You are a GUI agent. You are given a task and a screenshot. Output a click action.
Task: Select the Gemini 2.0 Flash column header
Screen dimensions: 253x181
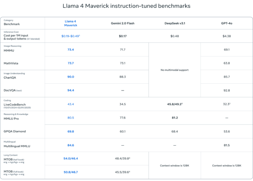click(123, 23)
